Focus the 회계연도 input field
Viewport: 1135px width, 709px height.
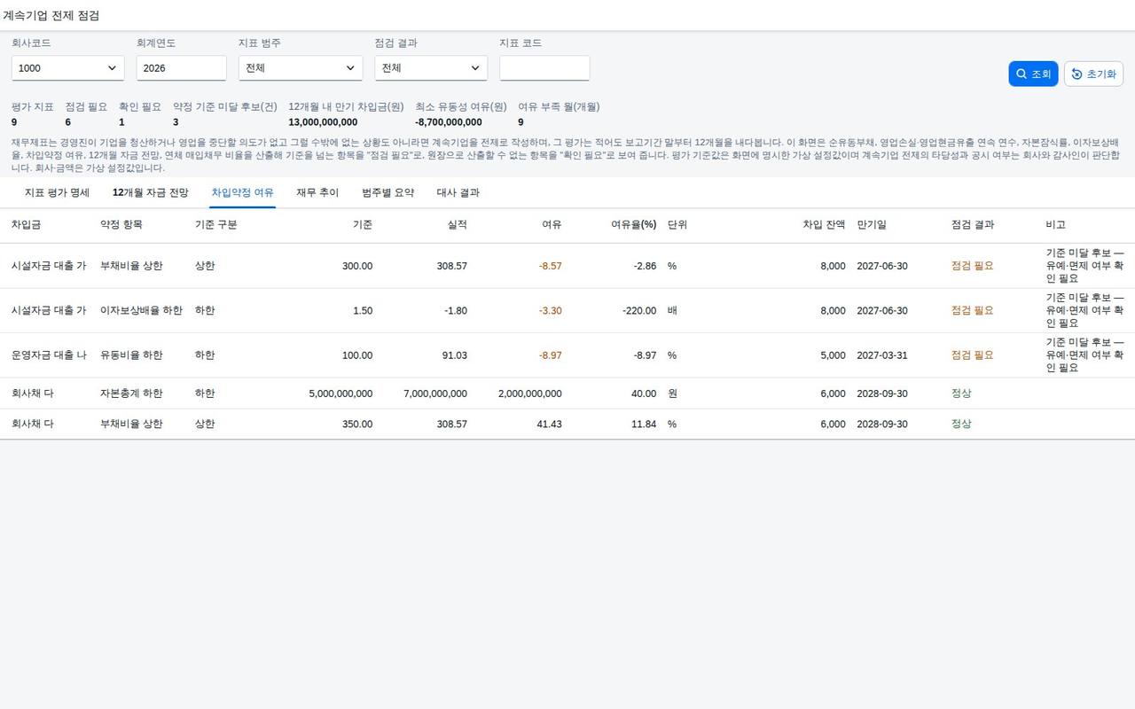pos(182,68)
